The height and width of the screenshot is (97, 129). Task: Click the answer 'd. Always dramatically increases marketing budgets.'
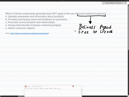(x=33, y=25)
